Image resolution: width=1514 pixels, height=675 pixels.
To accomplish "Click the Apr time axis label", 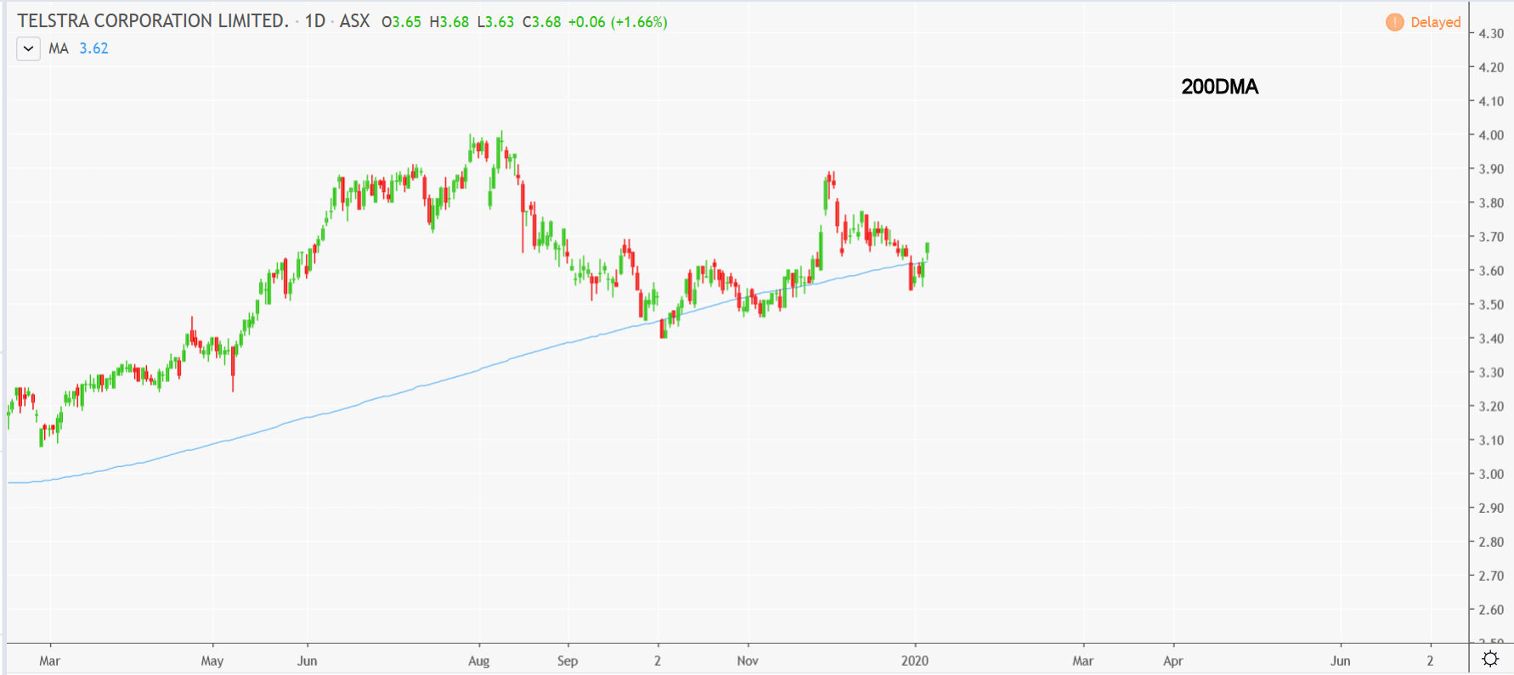I will click(x=1173, y=661).
